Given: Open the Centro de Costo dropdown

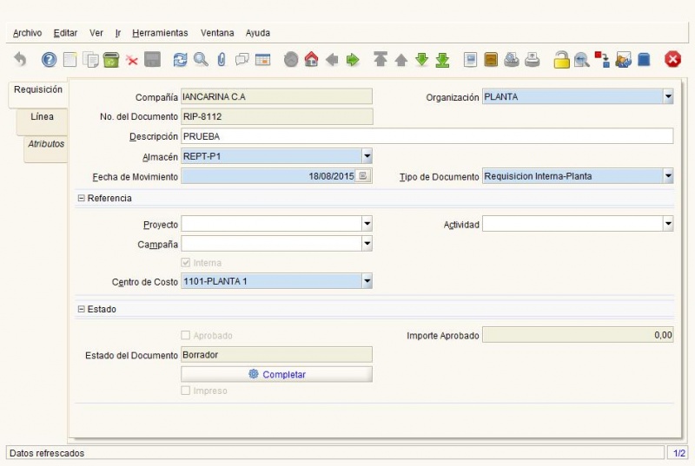Looking at the screenshot, I should 367,281.
